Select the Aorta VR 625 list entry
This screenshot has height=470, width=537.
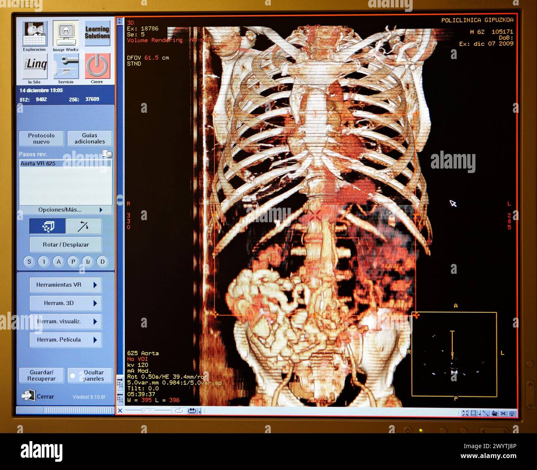[65, 164]
